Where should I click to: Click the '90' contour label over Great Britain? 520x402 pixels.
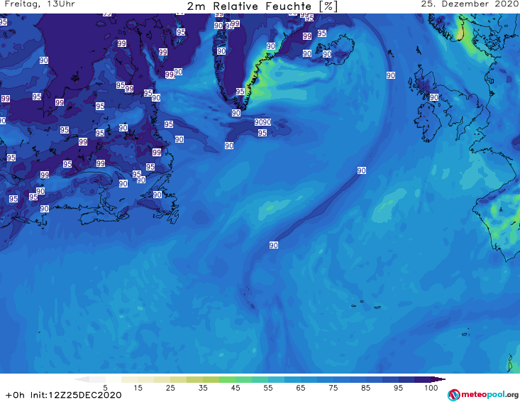click(434, 97)
